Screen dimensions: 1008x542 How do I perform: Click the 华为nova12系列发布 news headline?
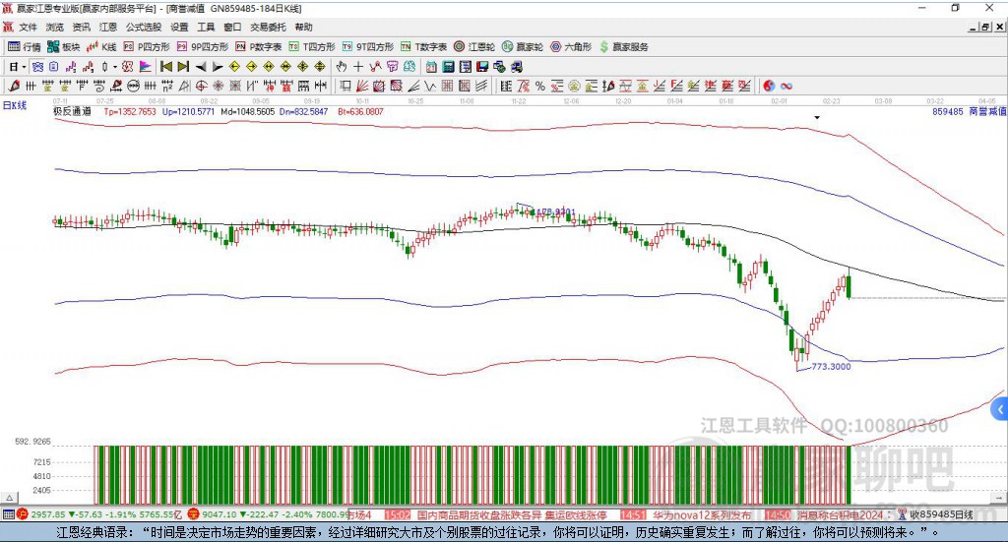[x=700, y=514]
